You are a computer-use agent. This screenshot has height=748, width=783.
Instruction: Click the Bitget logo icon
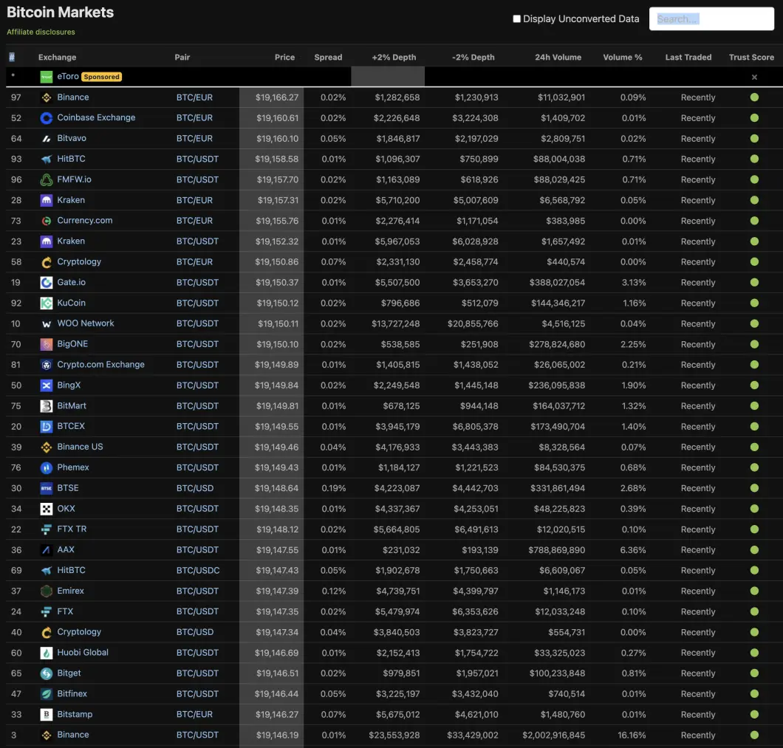(47, 673)
